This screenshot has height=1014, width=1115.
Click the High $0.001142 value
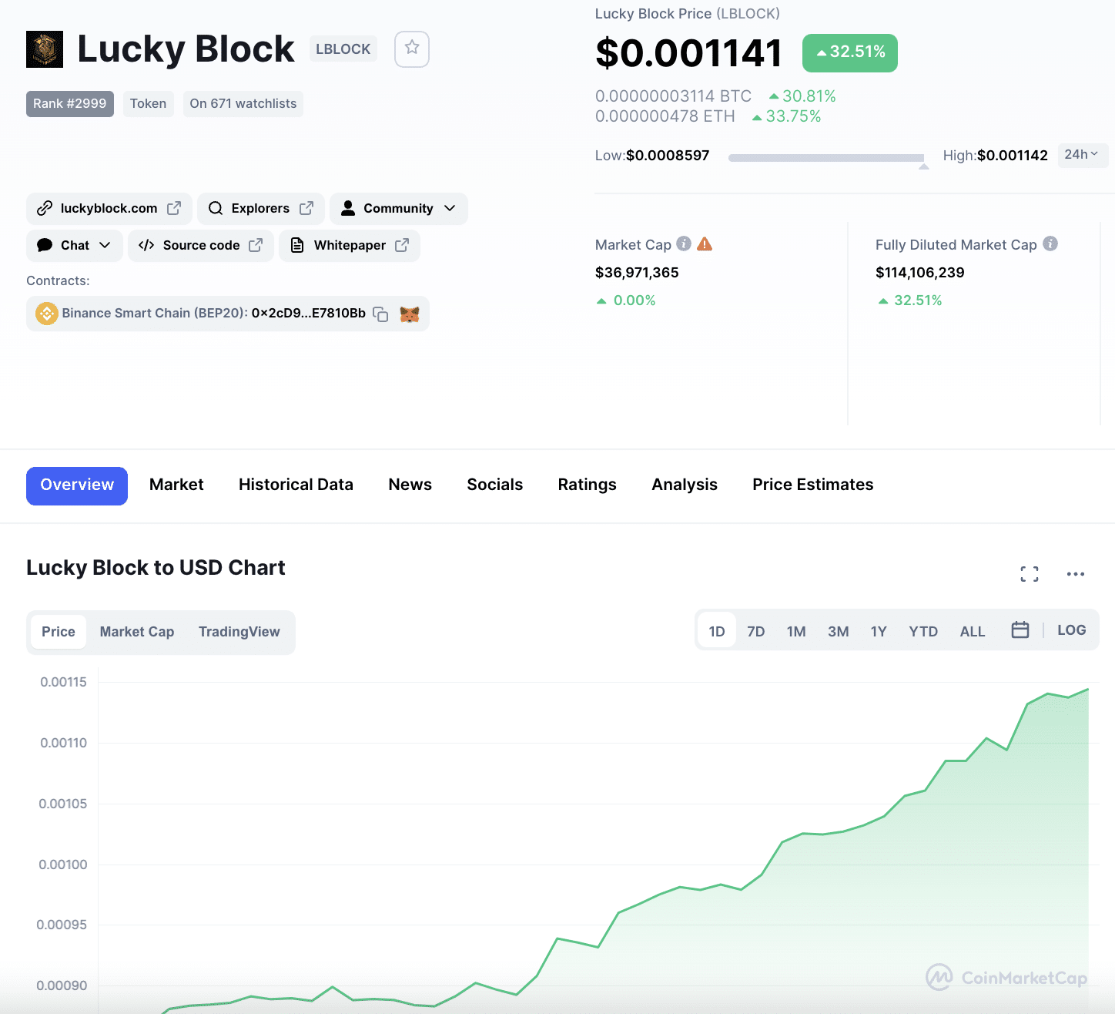tap(1013, 156)
